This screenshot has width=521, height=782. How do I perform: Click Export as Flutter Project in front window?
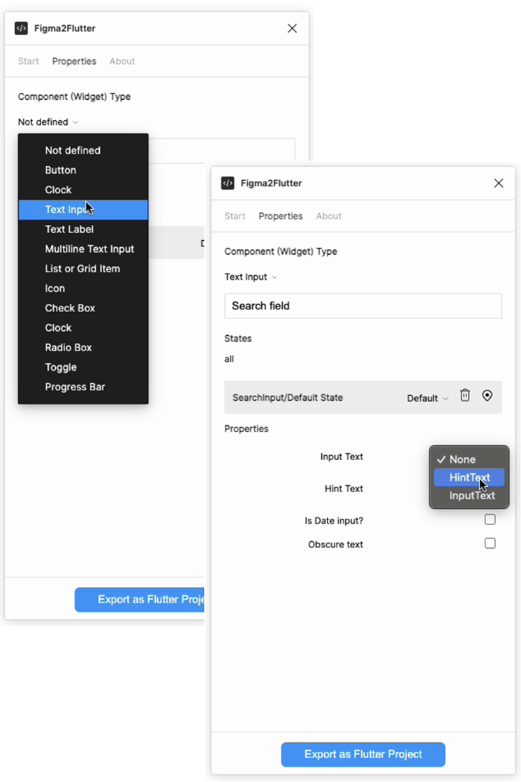363,754
